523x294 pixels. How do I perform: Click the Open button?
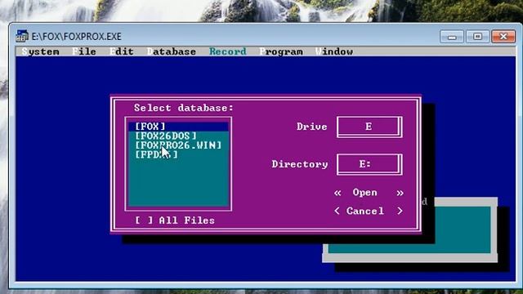(369, 193)
